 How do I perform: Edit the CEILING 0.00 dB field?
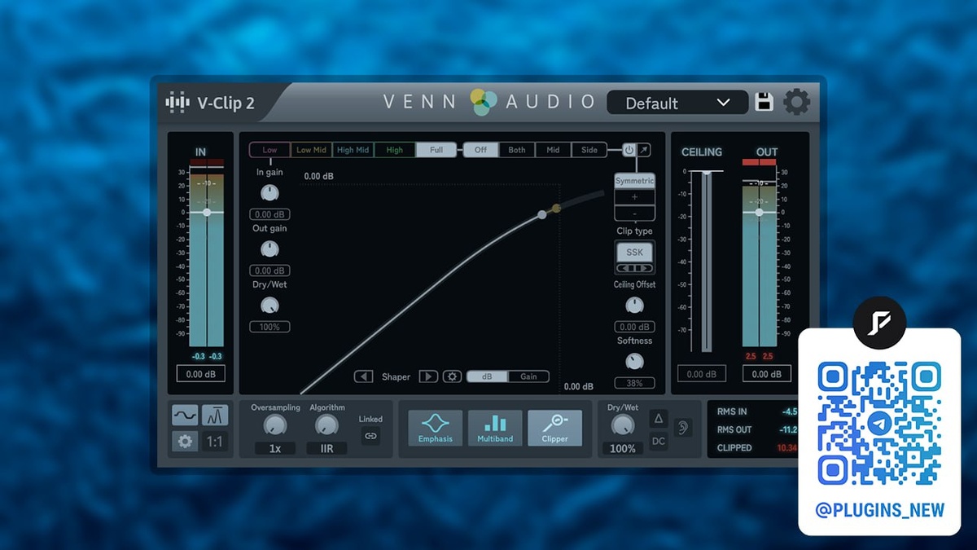click(x=701, y=374)
